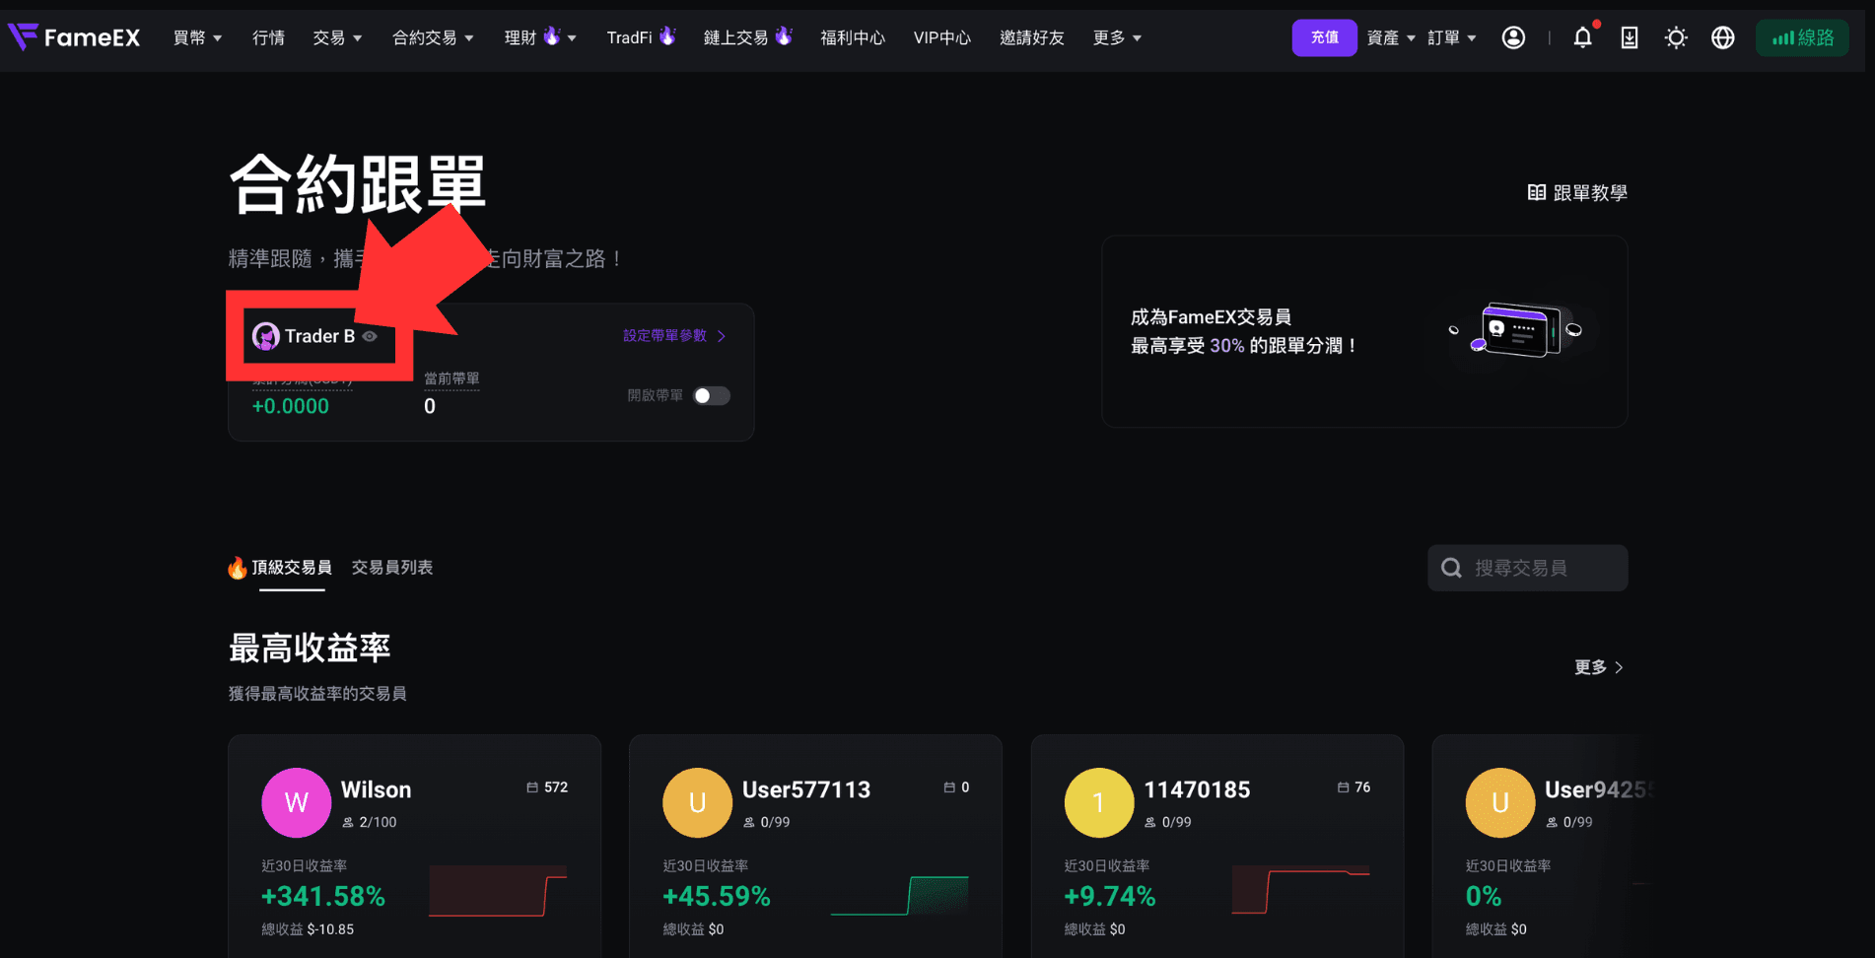
Task: Open the TradFi menu item
Action: (x=641, y=37)
